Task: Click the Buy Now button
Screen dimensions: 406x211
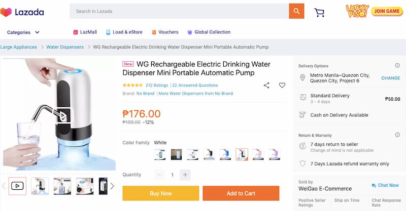Action: 160,193
